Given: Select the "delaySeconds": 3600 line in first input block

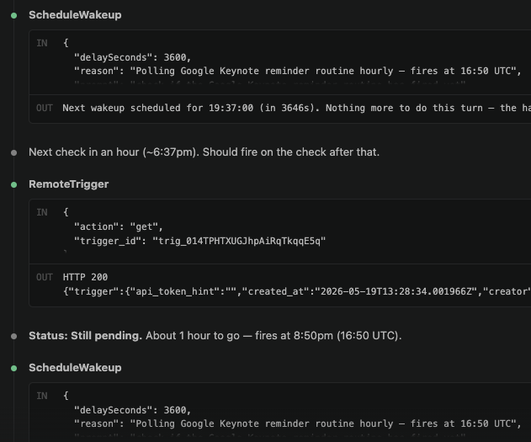Looking at the screenshot, I should coord(132,57).
